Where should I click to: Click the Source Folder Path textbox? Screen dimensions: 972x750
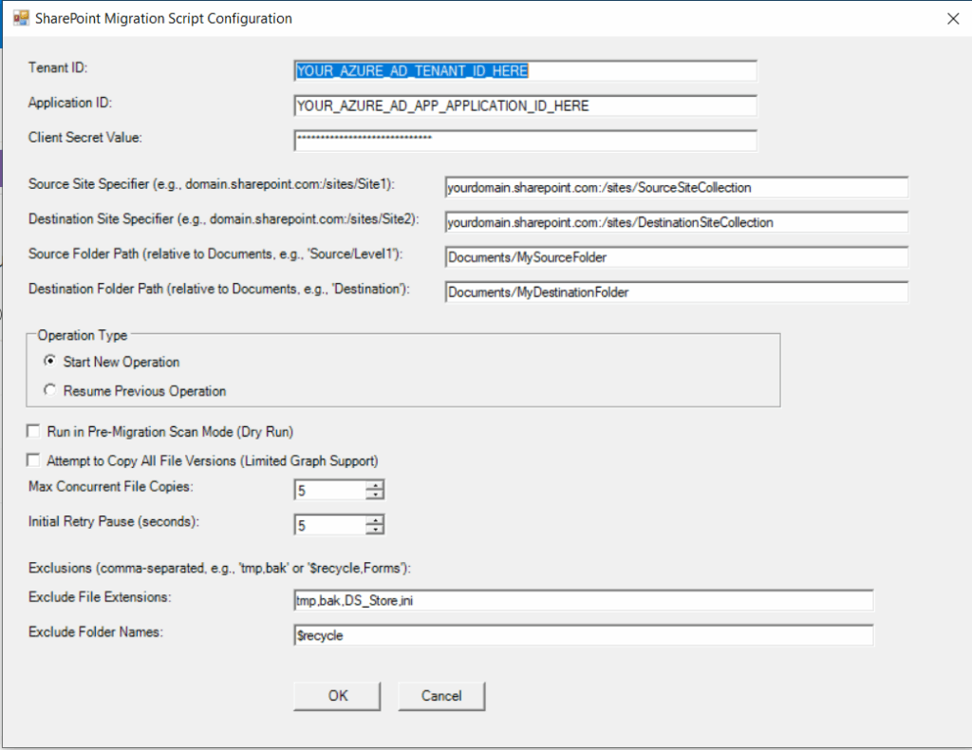pos(676,257)
